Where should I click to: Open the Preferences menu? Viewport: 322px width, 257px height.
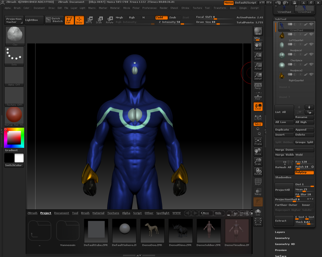[x=149, y=8]
